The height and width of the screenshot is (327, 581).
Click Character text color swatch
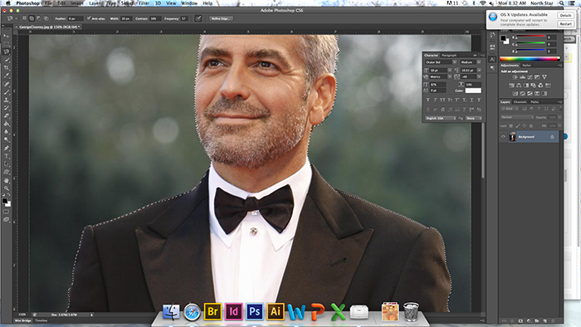[x=473, y=90]
